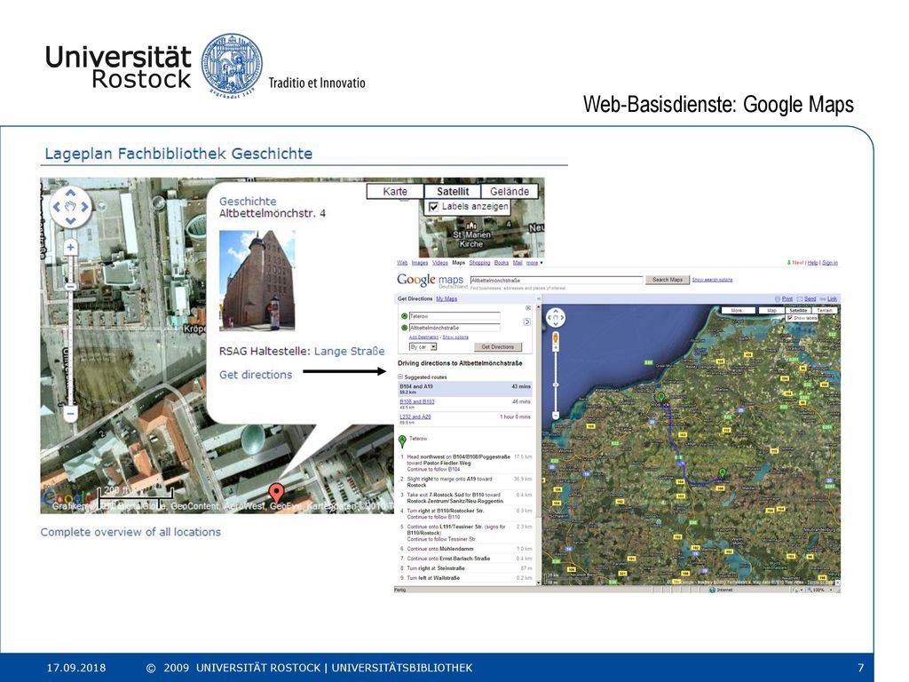Click the Teterow start address field

tap(454, 316)
